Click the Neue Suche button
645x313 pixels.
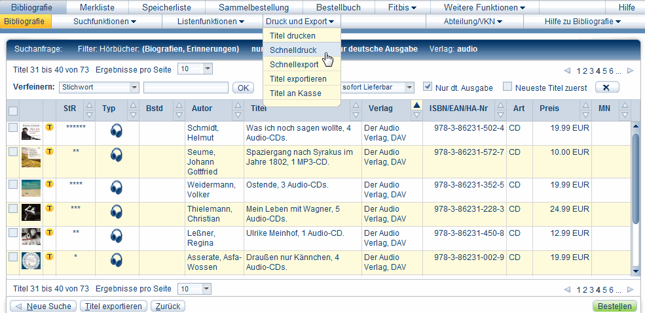click(x=43, y=306)
